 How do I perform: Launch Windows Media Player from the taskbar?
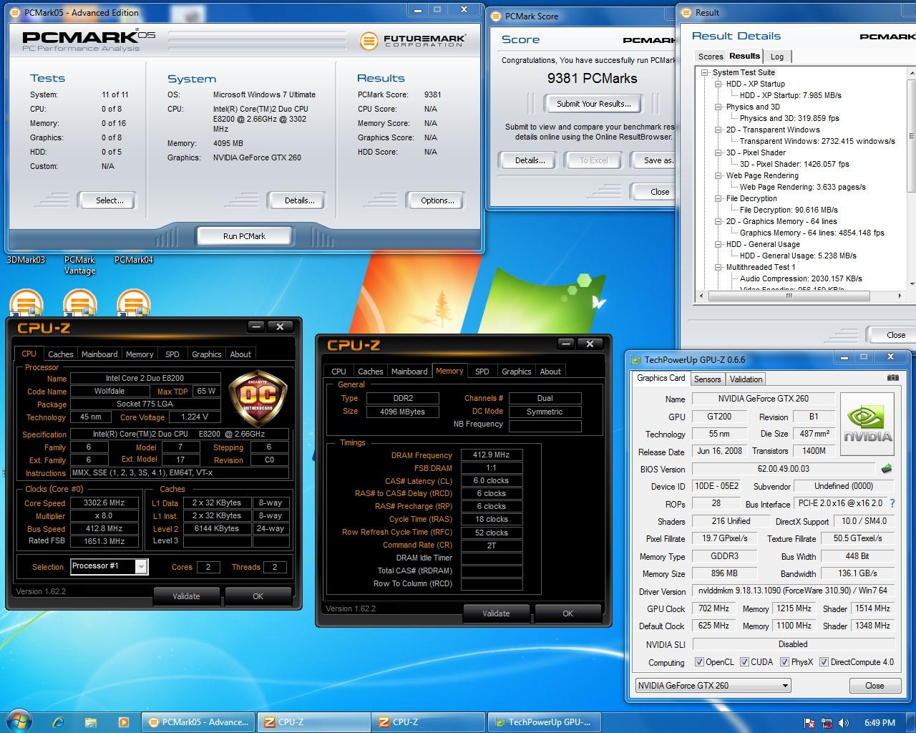pyautogui.click(x=123, y=722)
